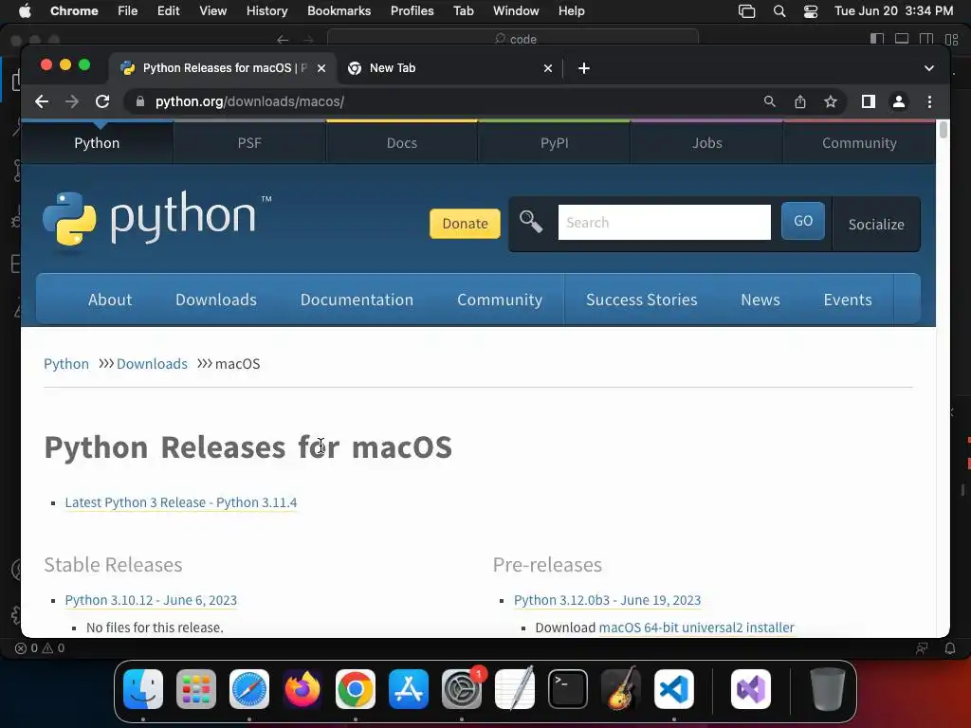This screenshot has height=728, width=971.
Task: Click the page vertical scrollbar thumb
Action: 944,130
